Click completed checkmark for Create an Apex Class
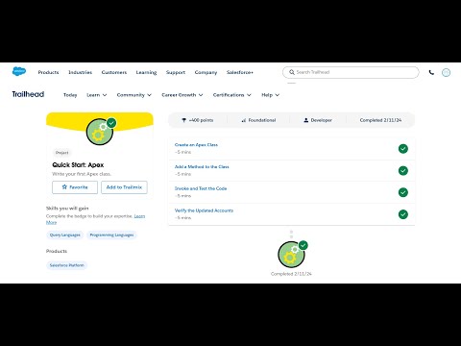The width and height of the screenshot is (461, 346). (x=403, y=149)
